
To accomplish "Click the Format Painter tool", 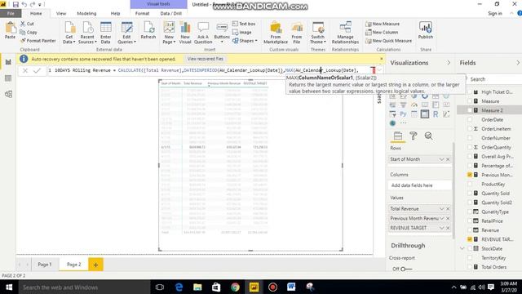I will (x=38, y=41).
